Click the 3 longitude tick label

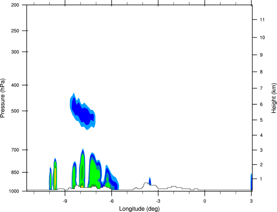click(x=251, y=201)
